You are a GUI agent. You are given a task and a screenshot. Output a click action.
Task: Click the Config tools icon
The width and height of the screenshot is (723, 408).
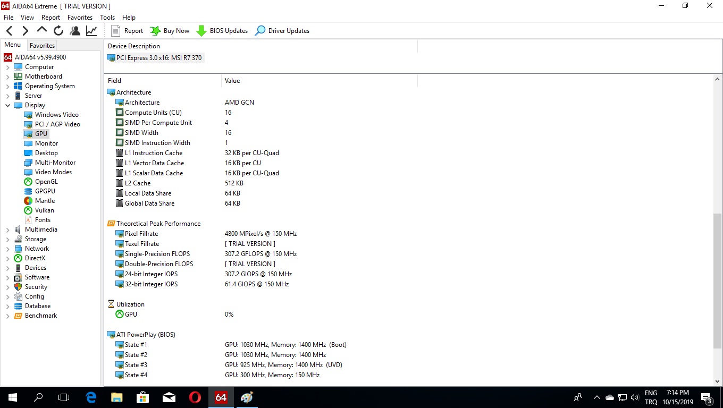point(18,296)
